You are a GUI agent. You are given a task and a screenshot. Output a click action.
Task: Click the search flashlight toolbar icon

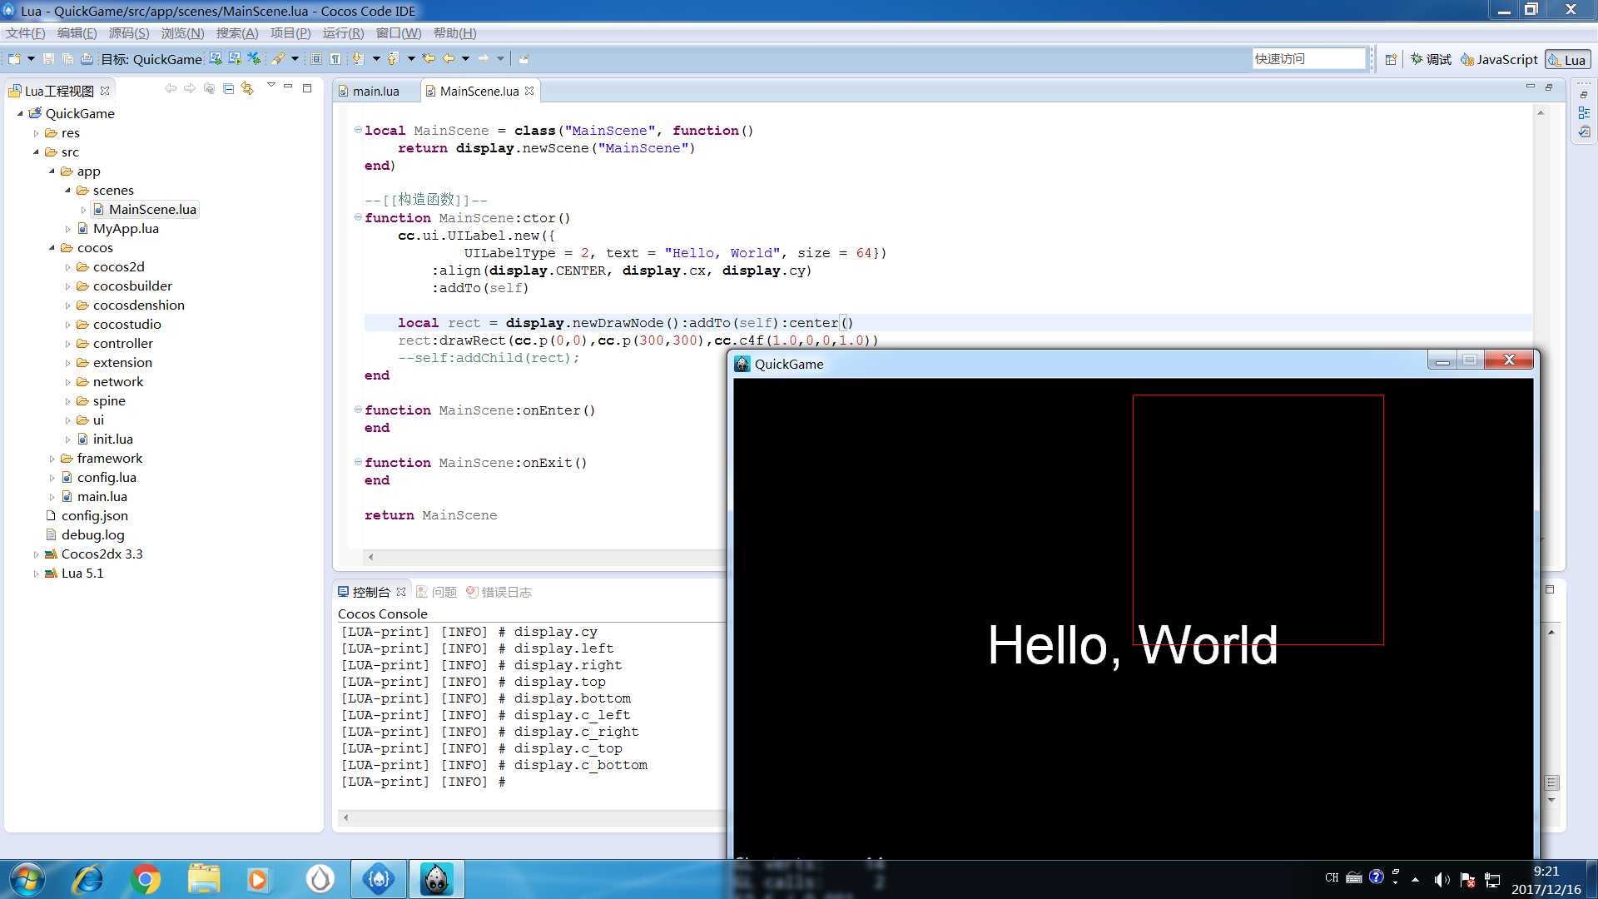(x=278, y=59)
